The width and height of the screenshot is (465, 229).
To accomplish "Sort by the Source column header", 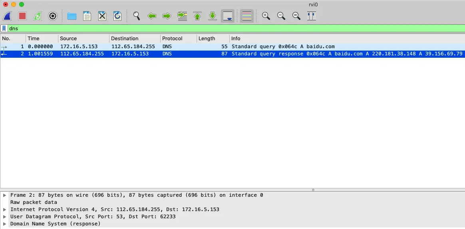I will (83, 38).
